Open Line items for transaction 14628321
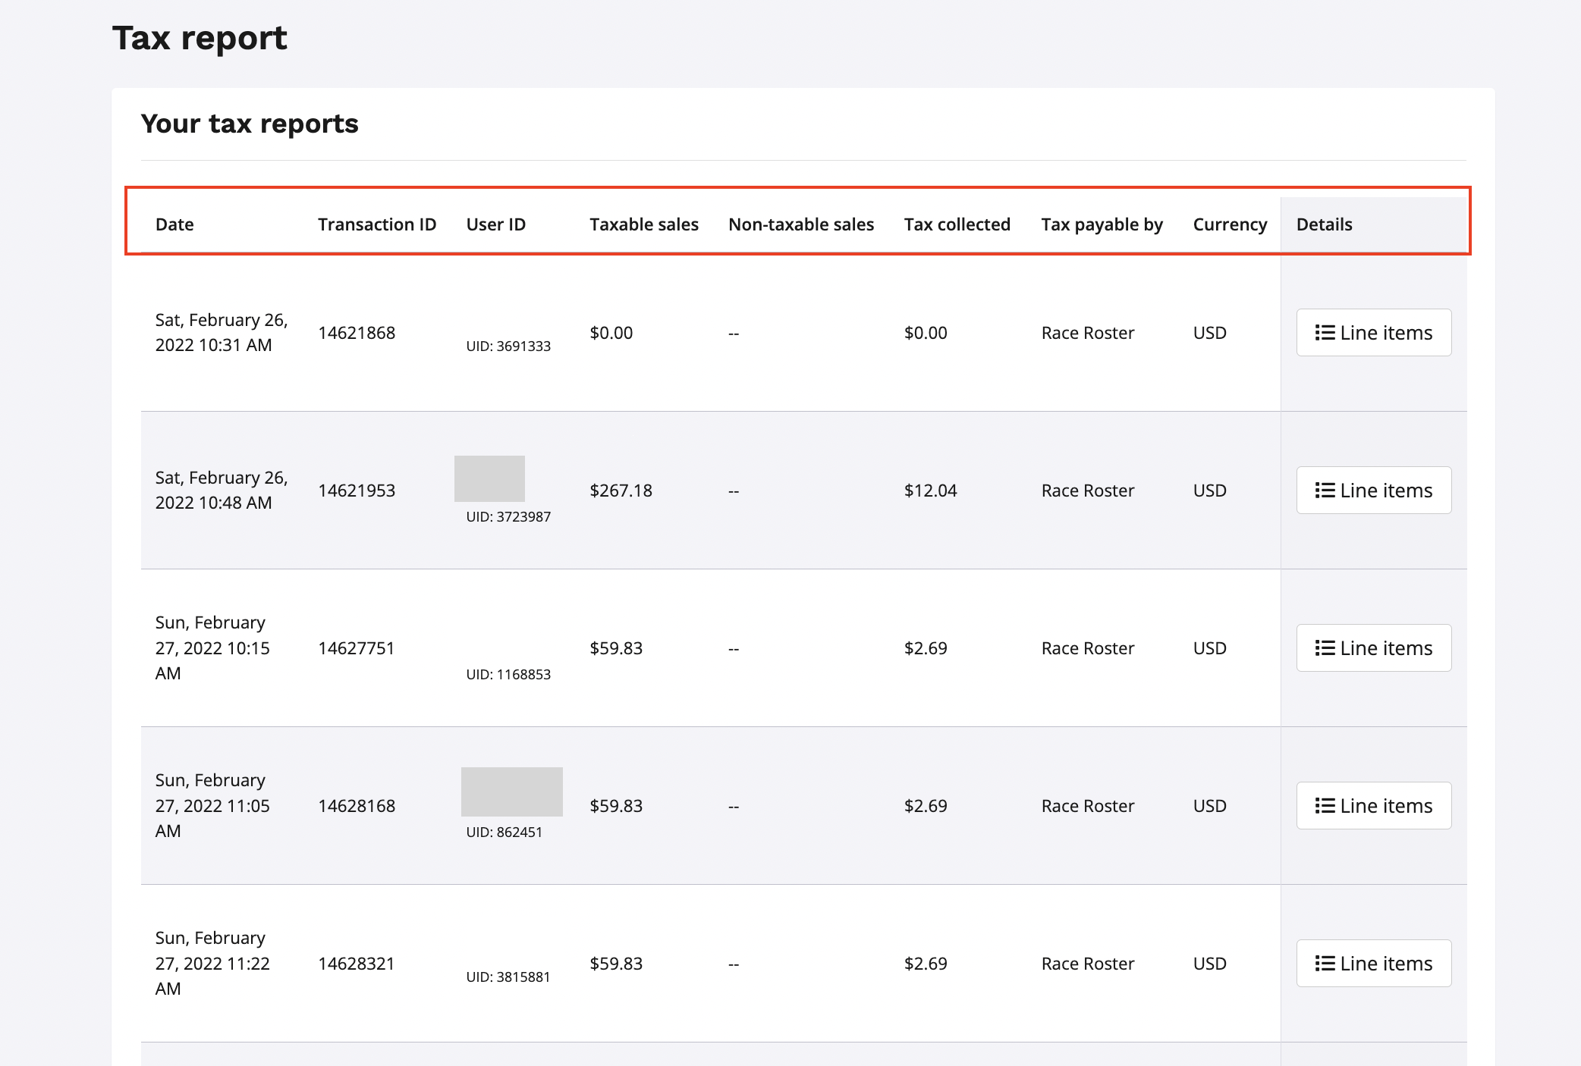1581x1066 pixels. pyautogui.click(x=1373, y=964)
